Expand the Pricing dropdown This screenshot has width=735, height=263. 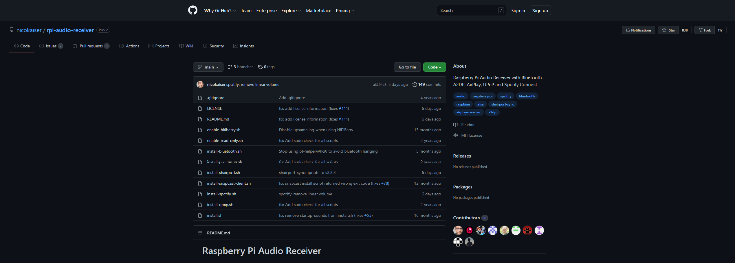345,10
